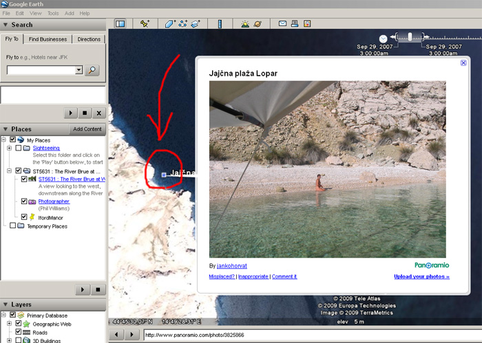Play the search results tour
The width and height of the screenshot is (482, 343).
click(71, 113)
